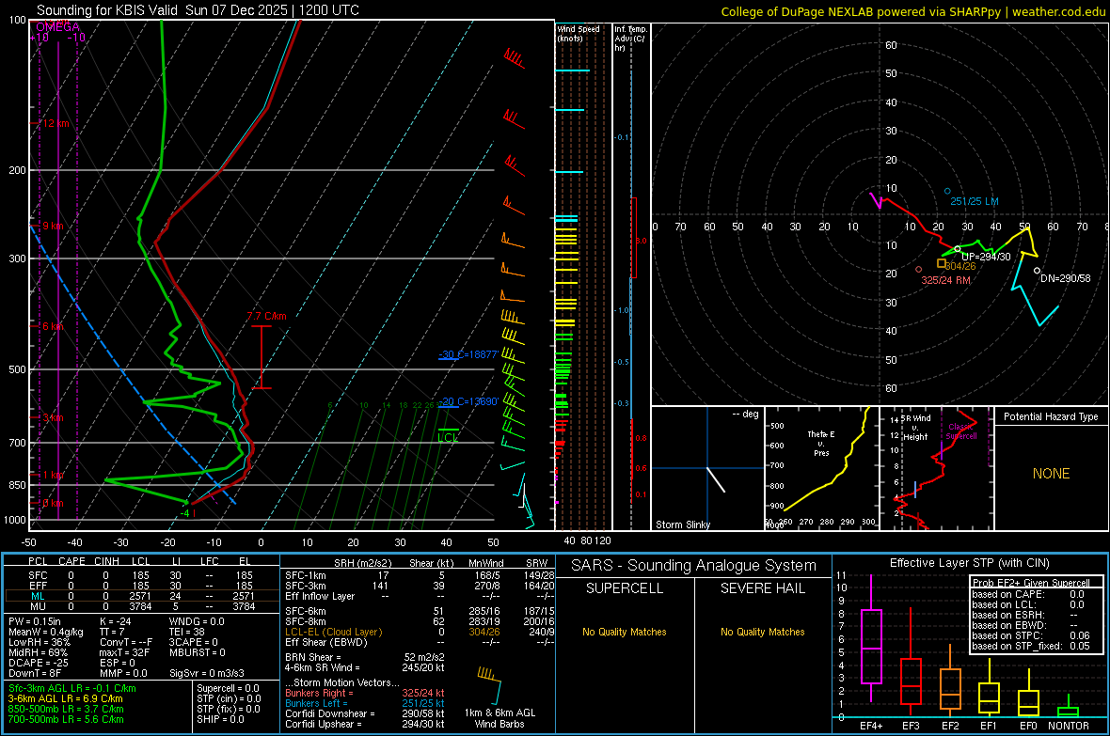Click No Quality Matches under SEVERE HAIL

tap(762, 632)
